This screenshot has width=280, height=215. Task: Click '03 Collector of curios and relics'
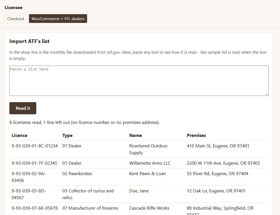pyautogui.click(x=88, y=194)
